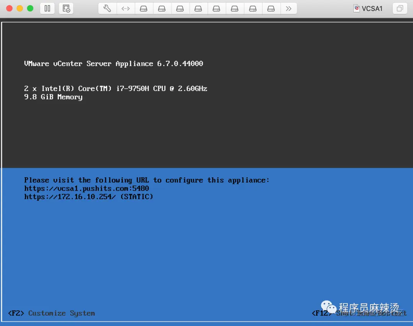Image resolution: width=413 pixels, height=326 pixels.
Task: Click the 'Please visit the following URL' line
Action: 147,180
